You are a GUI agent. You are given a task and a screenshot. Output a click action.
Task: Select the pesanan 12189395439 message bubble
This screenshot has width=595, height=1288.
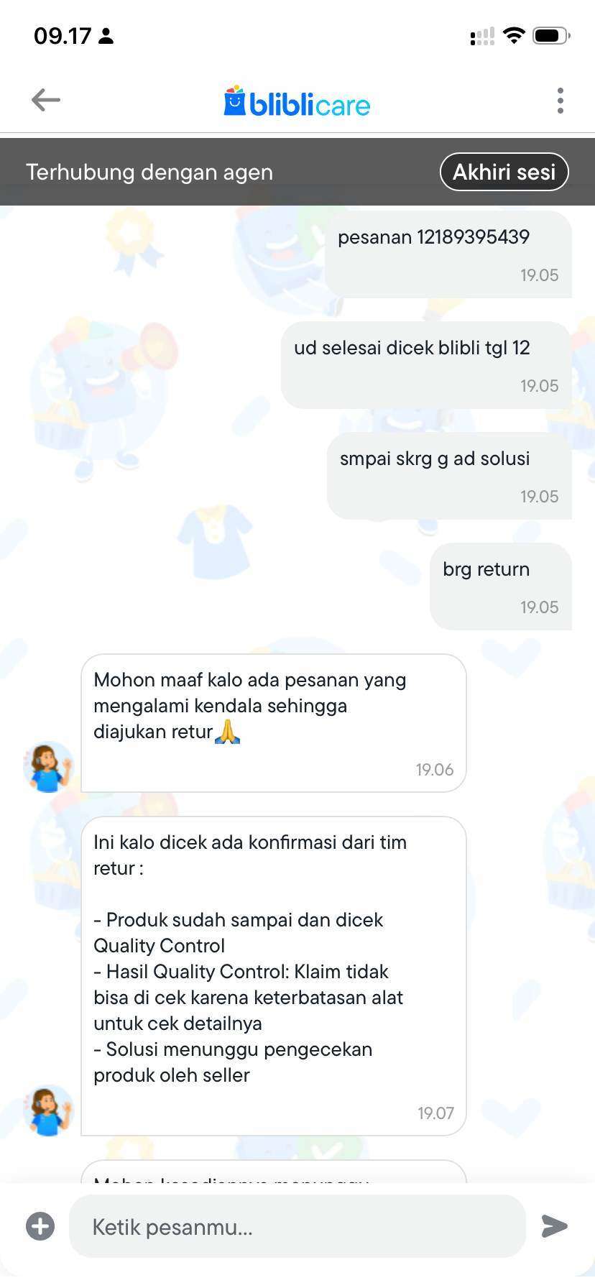(x=448, y=254)
